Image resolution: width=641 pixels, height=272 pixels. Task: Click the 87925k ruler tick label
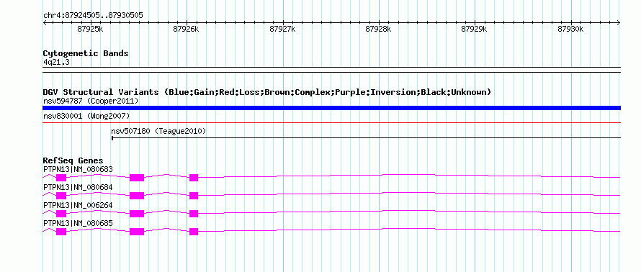click(x=90, y=29)
